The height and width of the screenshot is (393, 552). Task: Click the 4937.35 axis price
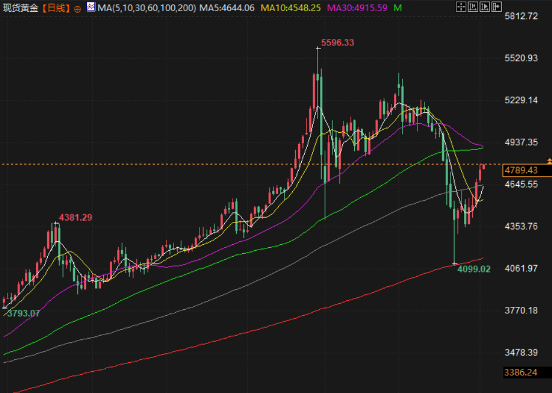[x=521, y=142]
